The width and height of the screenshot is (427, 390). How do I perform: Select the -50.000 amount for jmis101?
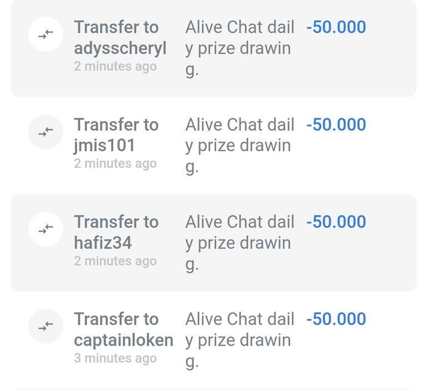tap(336, 124)
